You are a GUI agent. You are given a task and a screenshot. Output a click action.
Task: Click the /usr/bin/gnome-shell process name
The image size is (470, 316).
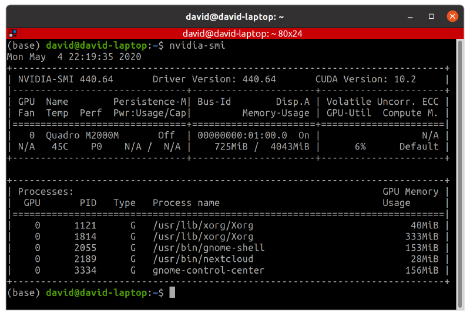click(209, 248)
